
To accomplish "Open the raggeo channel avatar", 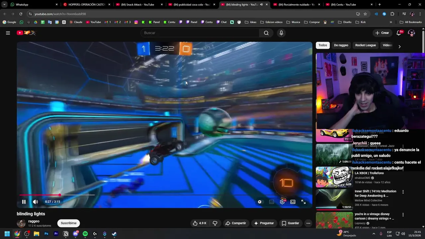I will coord(21,223).
